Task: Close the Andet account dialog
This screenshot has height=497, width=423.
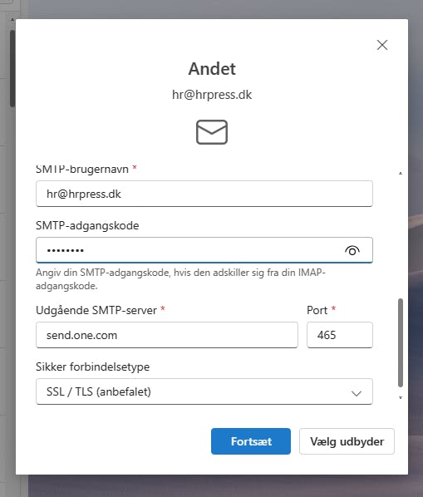Action: (382, 45)
